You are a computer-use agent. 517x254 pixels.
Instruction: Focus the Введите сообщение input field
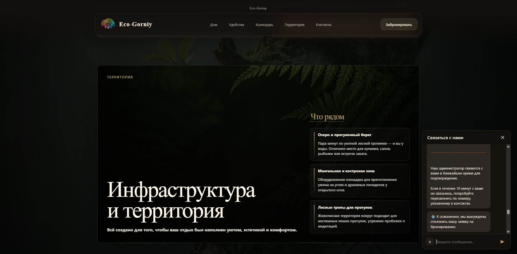pyautogui.click(x=466, y=242)
